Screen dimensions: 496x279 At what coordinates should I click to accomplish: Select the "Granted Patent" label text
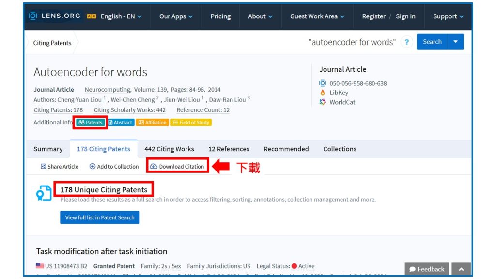pos(114,266)
